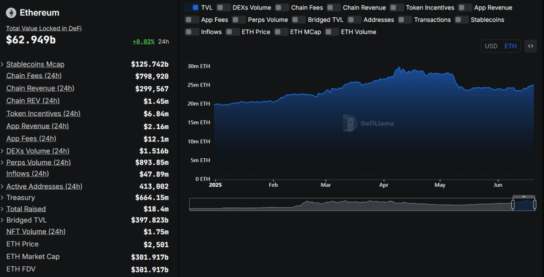544x277 pixels.
Task: Click the Apr x-axis label
Action: click(384, 185)
